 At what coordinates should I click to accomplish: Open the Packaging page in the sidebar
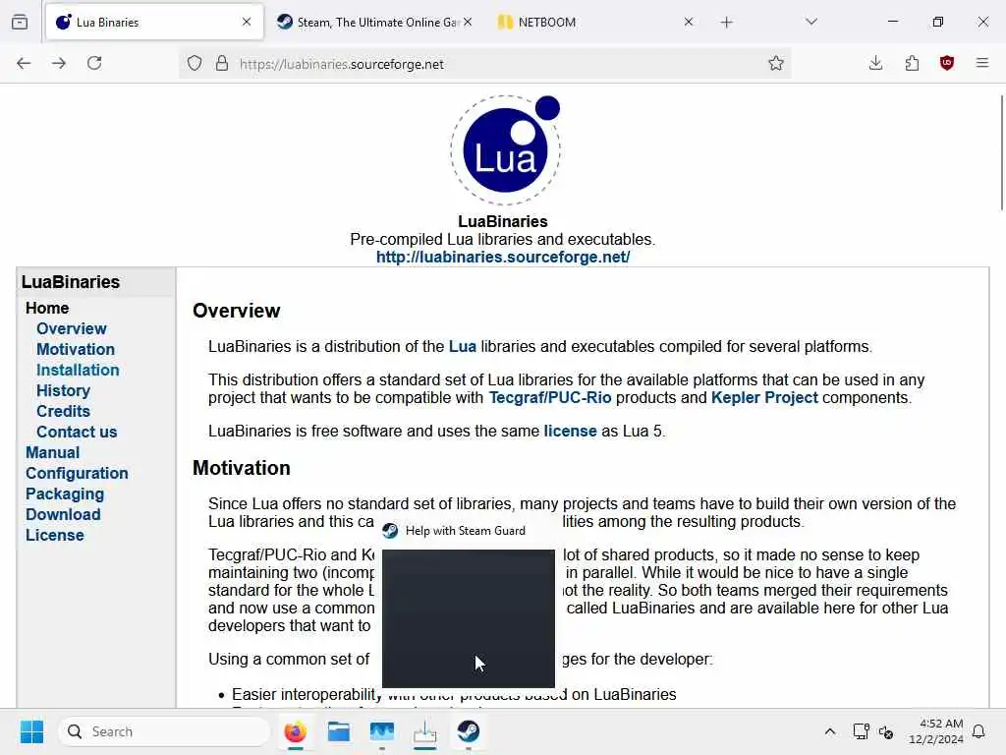65,494
